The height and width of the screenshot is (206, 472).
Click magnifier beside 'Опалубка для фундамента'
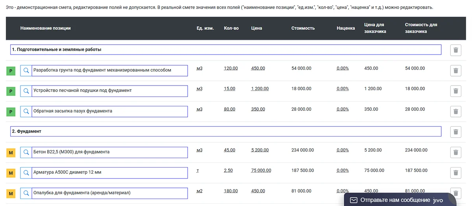26,193
